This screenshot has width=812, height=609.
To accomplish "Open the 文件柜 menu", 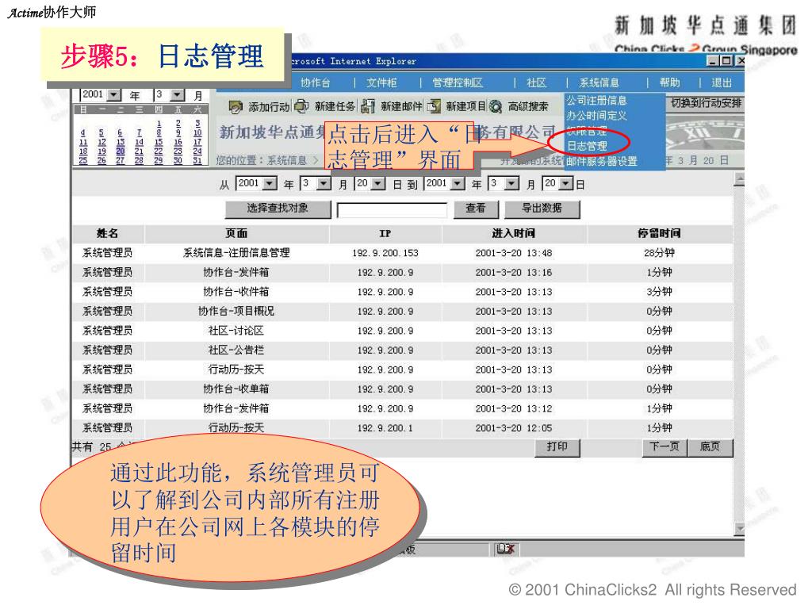I will click(x=381, y=82).
